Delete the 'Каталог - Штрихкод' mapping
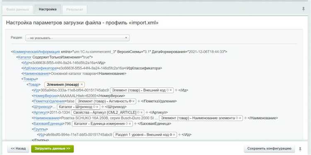311x155 pixels. (97, 107)
